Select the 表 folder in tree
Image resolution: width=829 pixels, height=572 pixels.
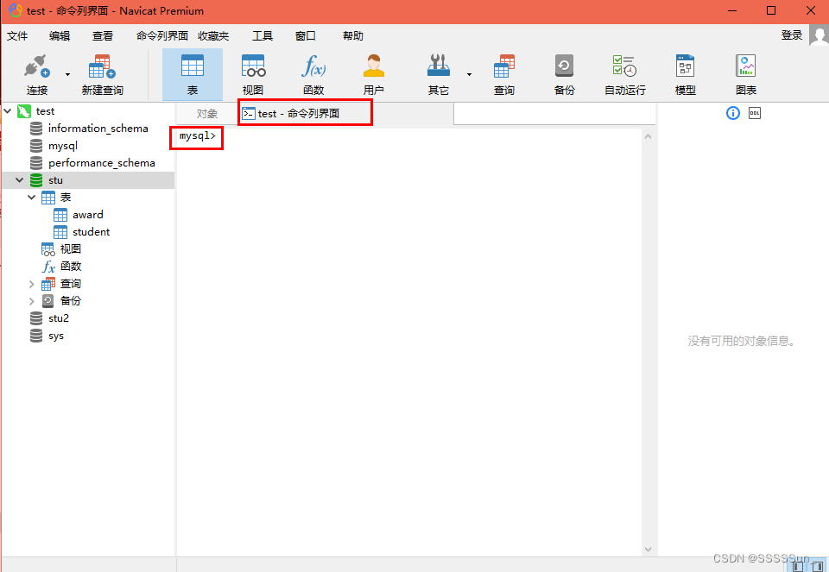coord(66,198)
